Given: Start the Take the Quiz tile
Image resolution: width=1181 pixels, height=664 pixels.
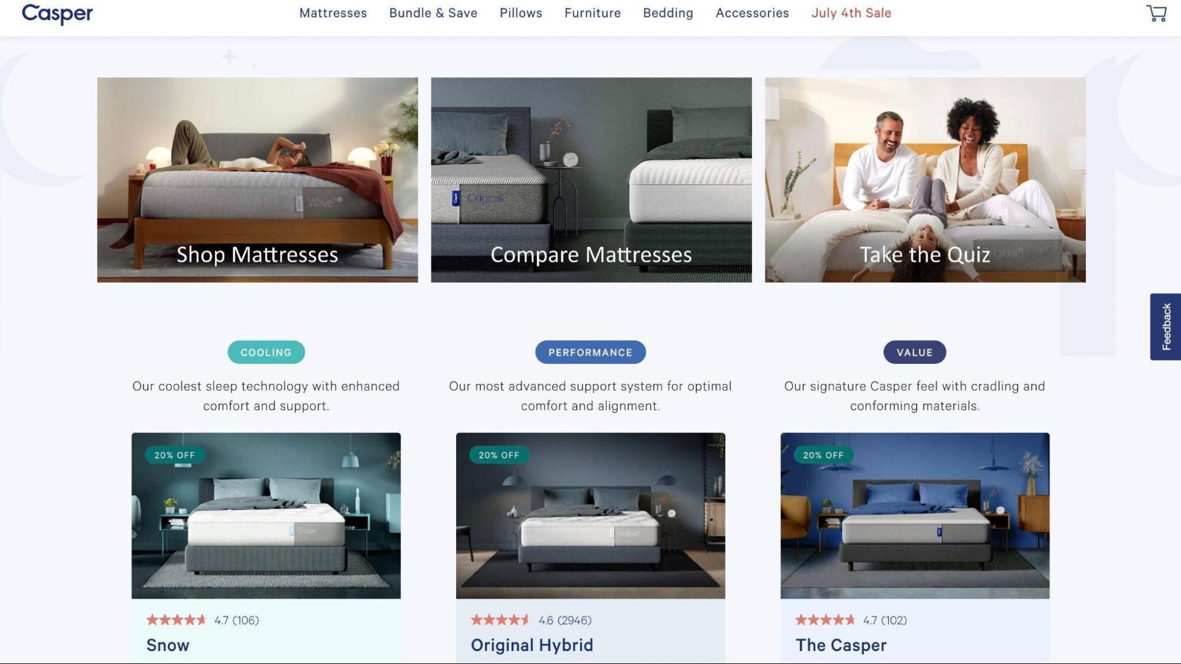Looking at the screenshot, I should tap(925, 180).
